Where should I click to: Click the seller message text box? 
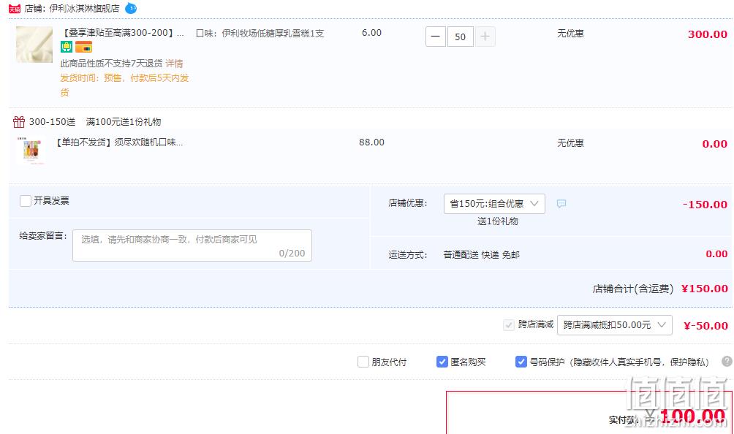(x=192, y=245)
